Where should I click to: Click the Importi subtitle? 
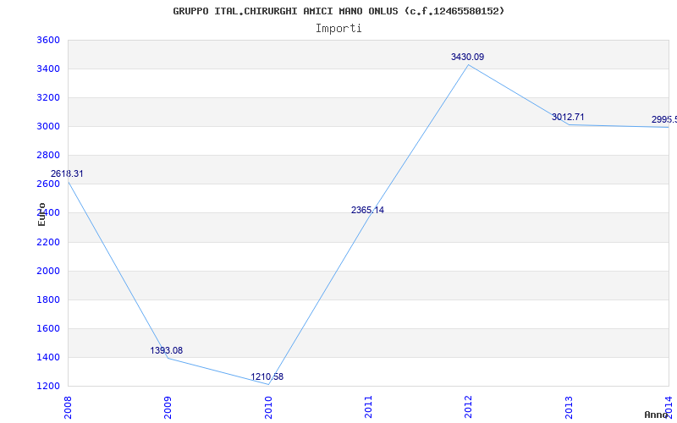pos(338,29)
